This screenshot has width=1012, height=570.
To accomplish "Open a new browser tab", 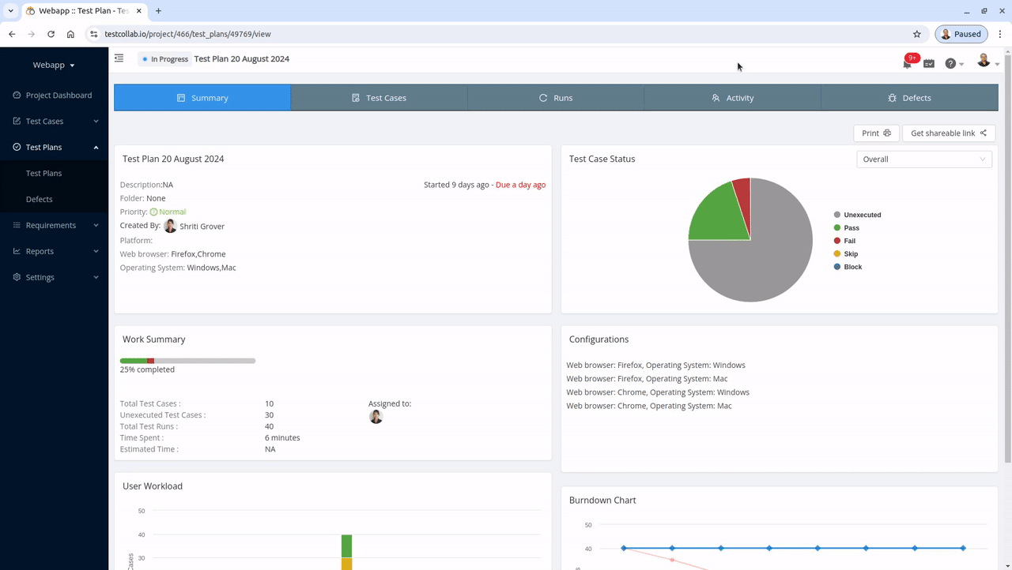I will click(x=158, y=11).
